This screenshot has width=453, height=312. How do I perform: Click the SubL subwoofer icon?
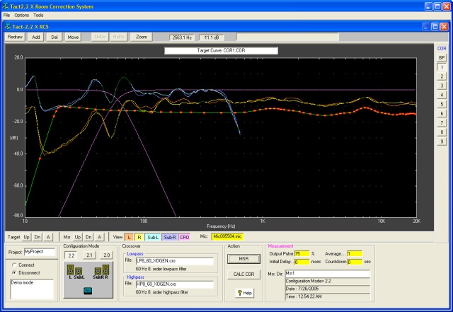coord(79,271)
